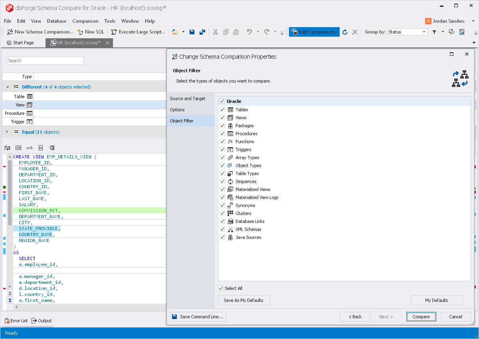Click the Undo arrow icon
Screen dimensions: 479x339
coord(249,32)
